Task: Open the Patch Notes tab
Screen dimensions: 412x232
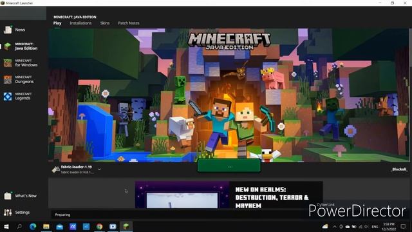Action: pyautogui.click(x=129, y=23)
